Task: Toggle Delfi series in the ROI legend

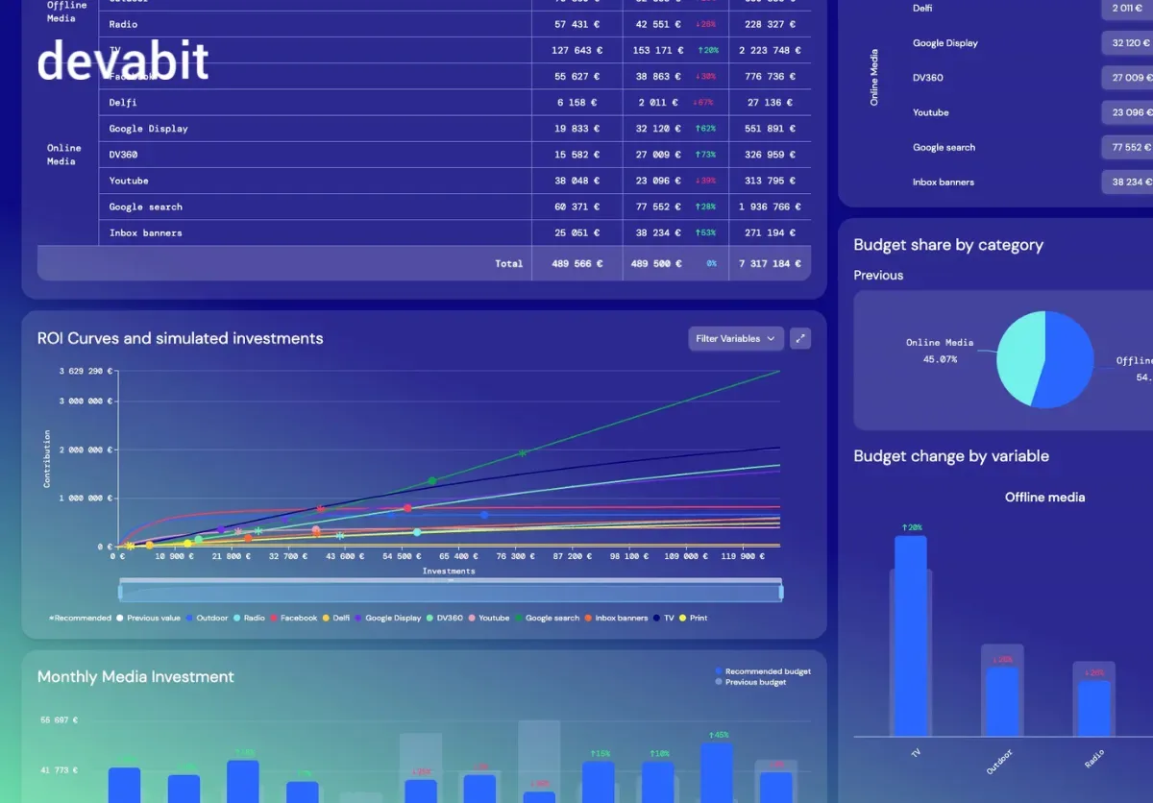Action: pyautogui.click(x=336, y=618)
